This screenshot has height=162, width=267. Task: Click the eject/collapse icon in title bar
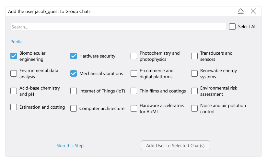[241, 11]
